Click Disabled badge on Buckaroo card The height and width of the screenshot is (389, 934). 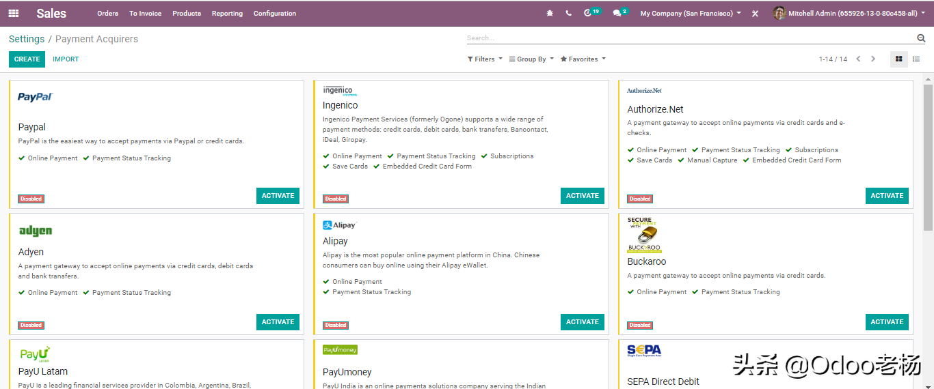[640, 326]
